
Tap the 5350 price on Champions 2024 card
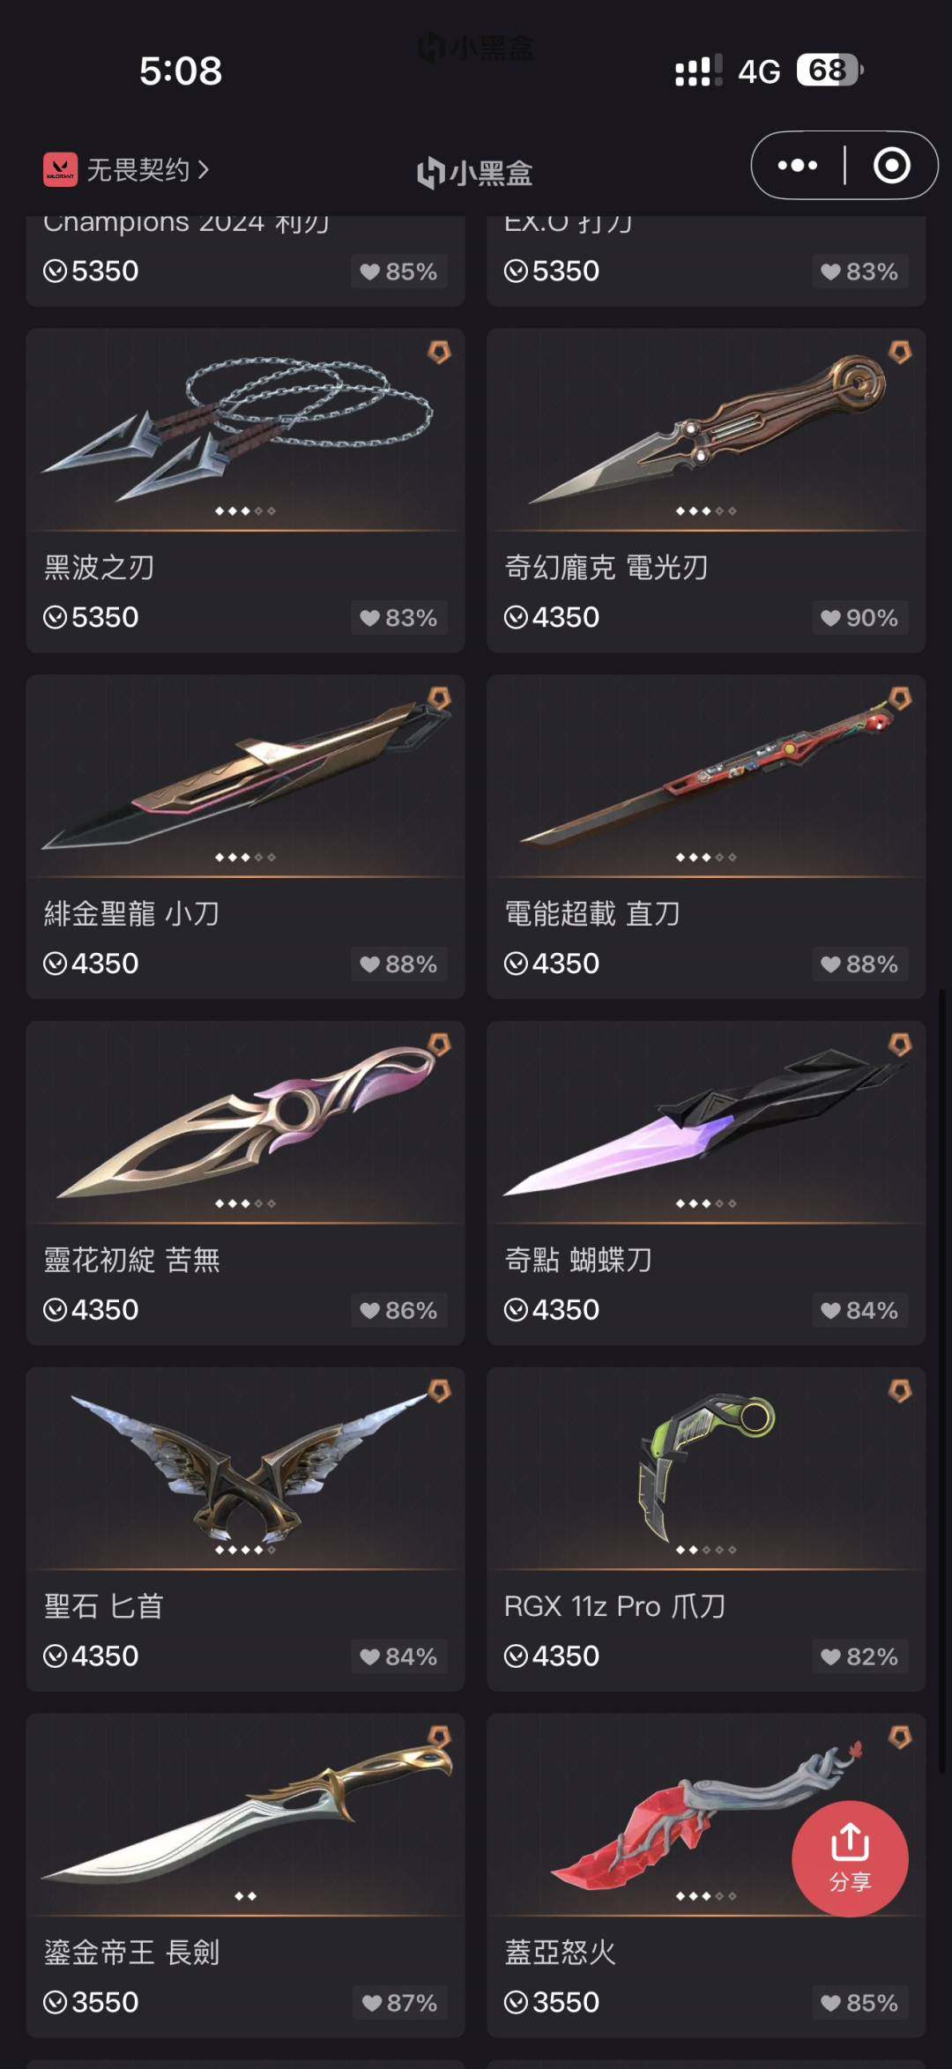click(92, 271)
